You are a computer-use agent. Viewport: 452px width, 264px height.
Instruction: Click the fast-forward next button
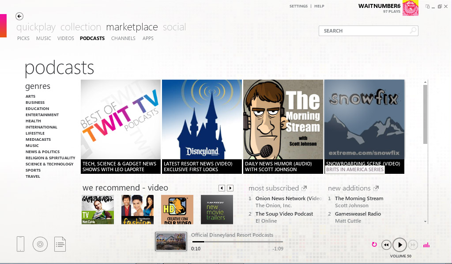(x=413, y=245)
